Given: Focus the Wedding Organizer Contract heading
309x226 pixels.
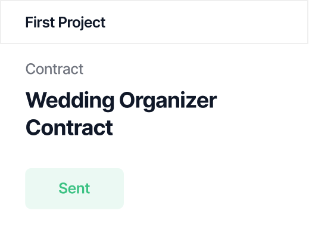Looking at the screenshot, I should (121, 114).
